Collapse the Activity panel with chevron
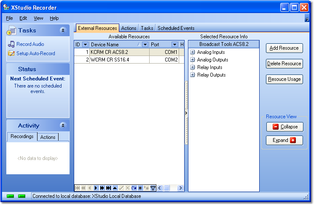The image size is (314, 205). tap(63, 125)
